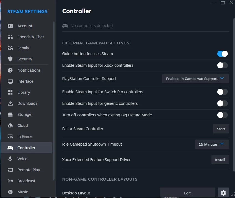Image resolution: width=235 pixels, height=198 pixels.
Task: Minimize the Steam Settings window
Action: (214, 3)
